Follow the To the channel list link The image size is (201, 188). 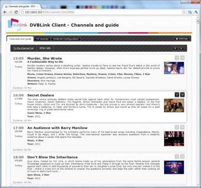[x=24, y=48]
